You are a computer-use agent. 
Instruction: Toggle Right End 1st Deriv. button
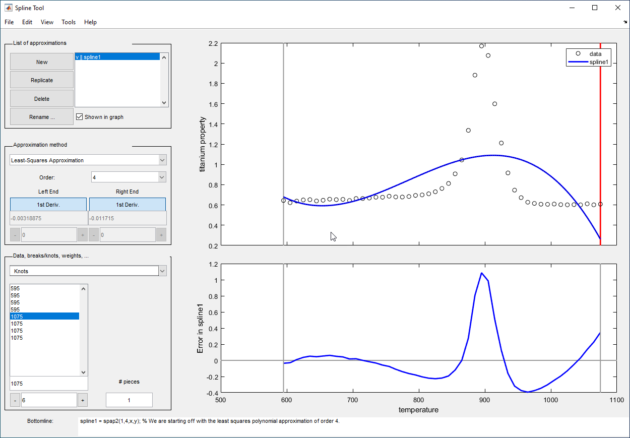tap(127, 205)
